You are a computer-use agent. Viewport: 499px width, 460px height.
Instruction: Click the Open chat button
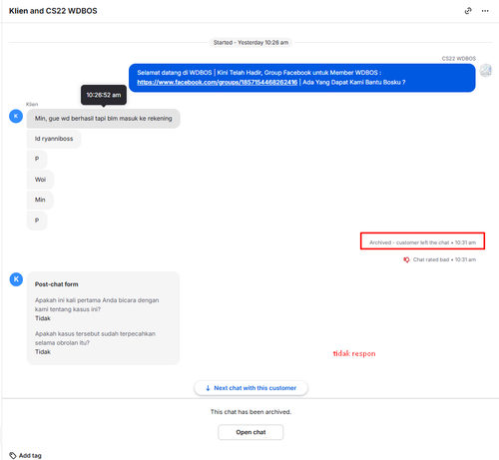point(250,432)
